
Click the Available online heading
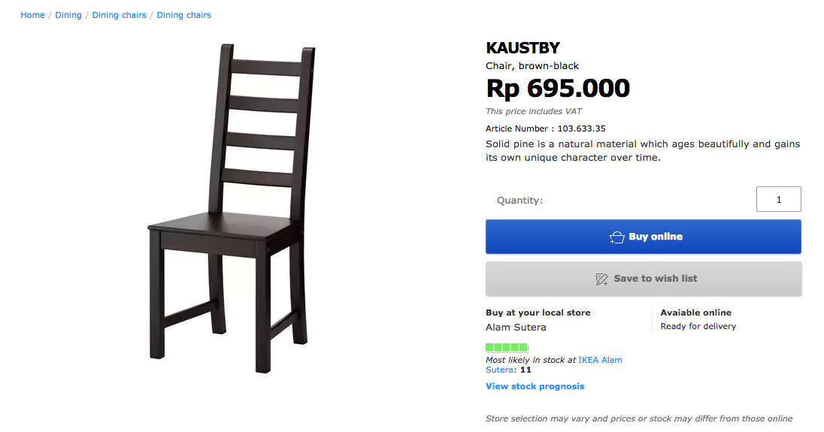tap(695, 313)
